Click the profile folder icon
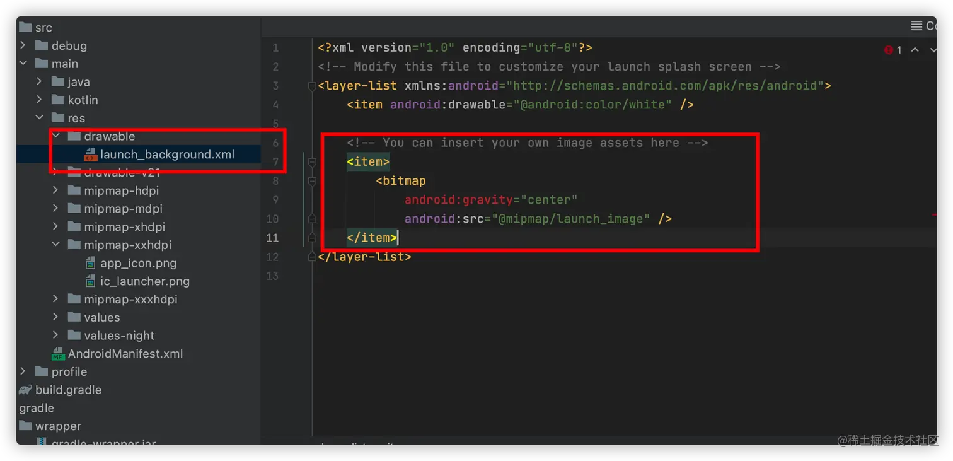Viewport: 953px width, 461px height. [x=42, y=371]
